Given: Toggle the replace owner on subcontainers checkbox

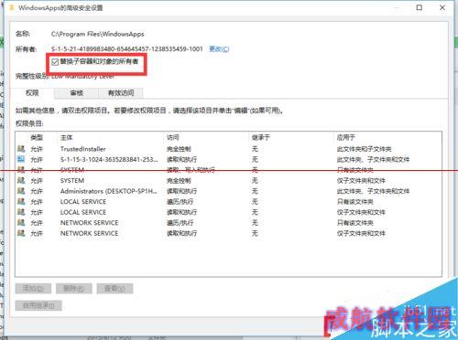Looking at the screenshot, I should point(55,62).
